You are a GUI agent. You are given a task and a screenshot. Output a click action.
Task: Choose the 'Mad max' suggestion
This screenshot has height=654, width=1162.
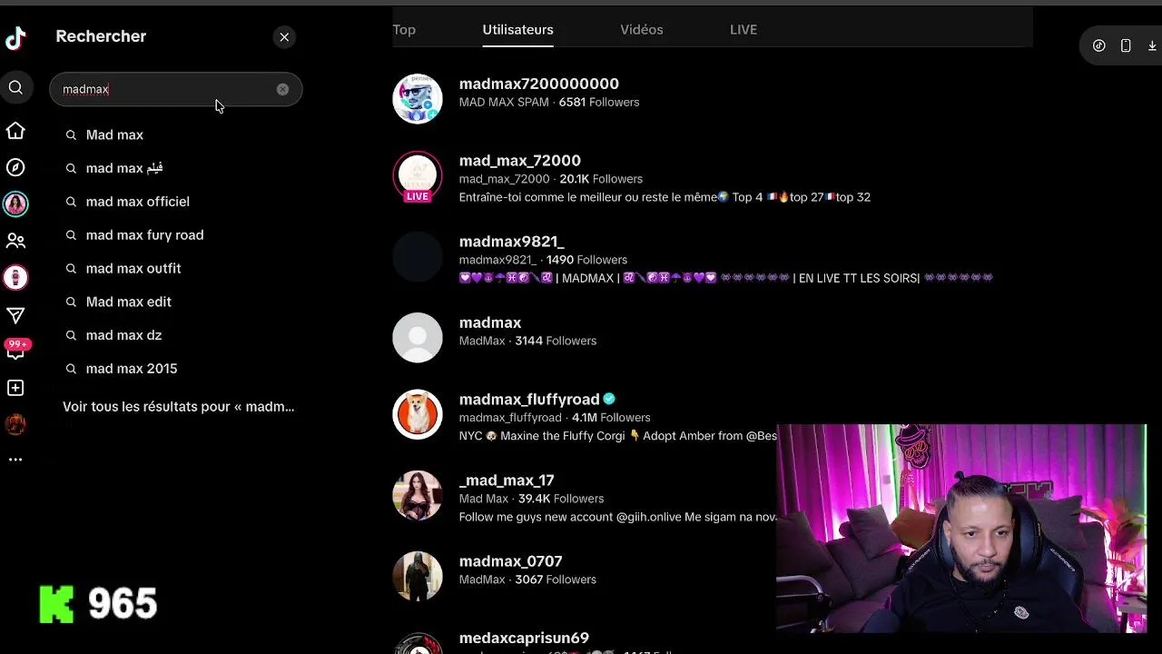(x=114, y=134)
